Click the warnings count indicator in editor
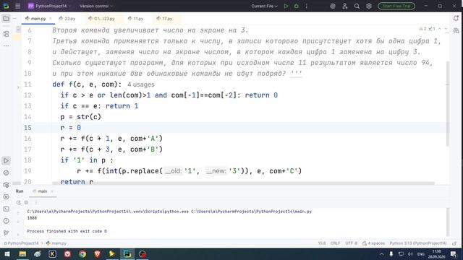463x260 pixels. [422, 29]
